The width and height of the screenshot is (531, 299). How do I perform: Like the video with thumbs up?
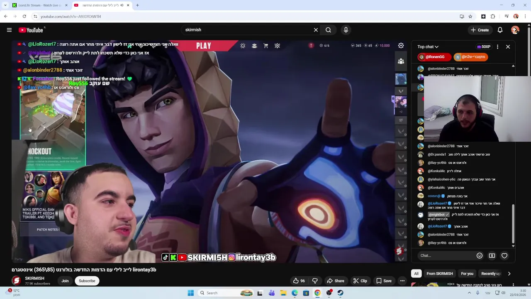click(x=299, y=281)
